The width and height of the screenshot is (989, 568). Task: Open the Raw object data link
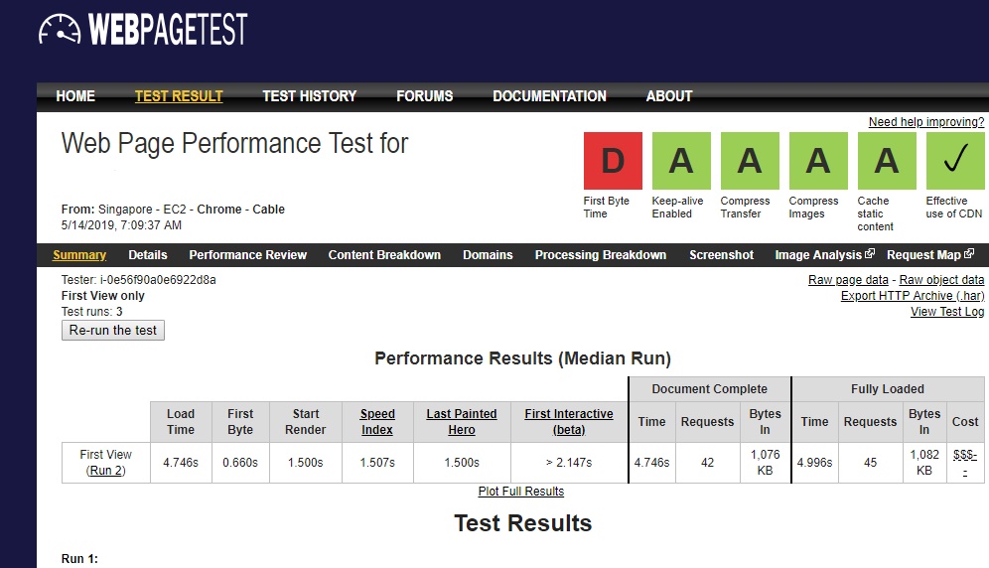tap(941, 280)
